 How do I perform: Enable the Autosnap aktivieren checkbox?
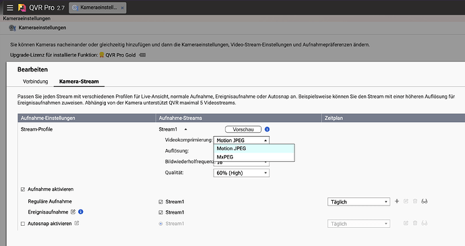[23, 224]
